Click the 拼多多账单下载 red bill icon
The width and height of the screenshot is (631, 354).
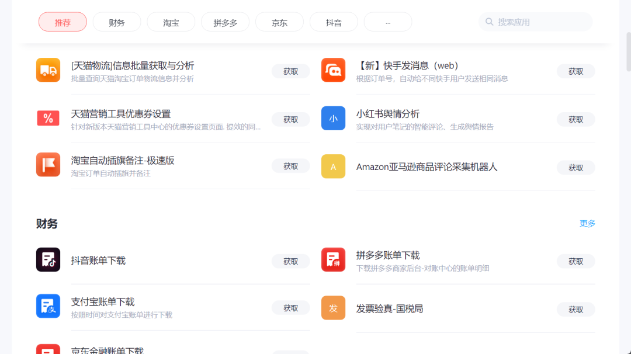[333, 259]
